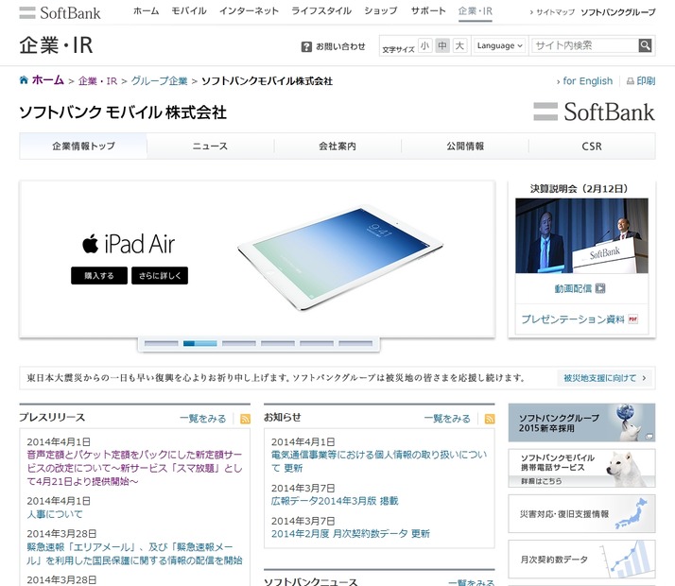The height and width of the screenshot is (586, 675).
Task: Open the インターネット top navigation item
Action: [x=249, y=11]
